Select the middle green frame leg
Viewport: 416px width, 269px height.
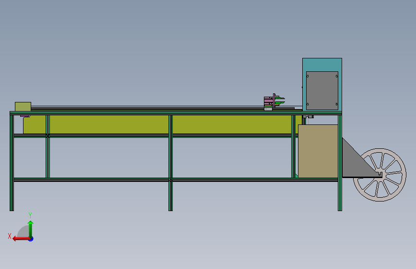point(171,163)
